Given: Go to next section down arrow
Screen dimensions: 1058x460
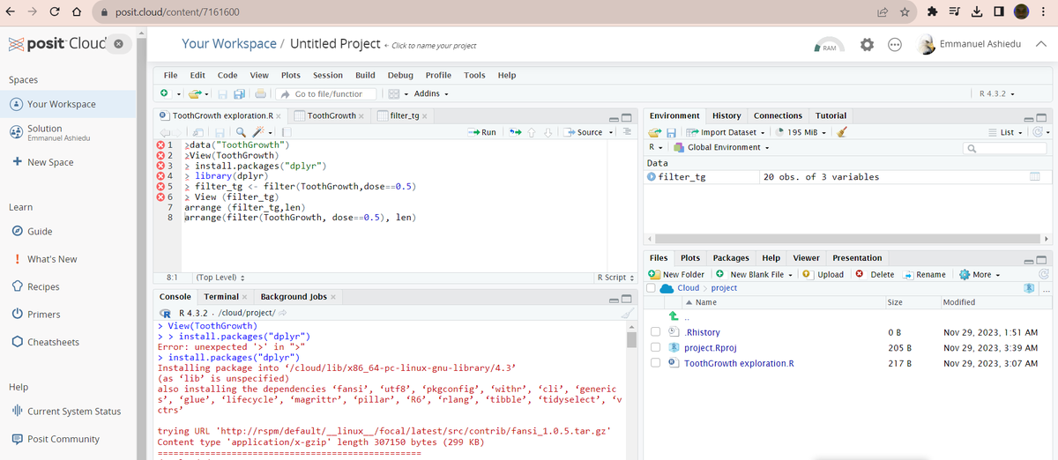Looking at the screenshot, I should click(x=548, y=132).
